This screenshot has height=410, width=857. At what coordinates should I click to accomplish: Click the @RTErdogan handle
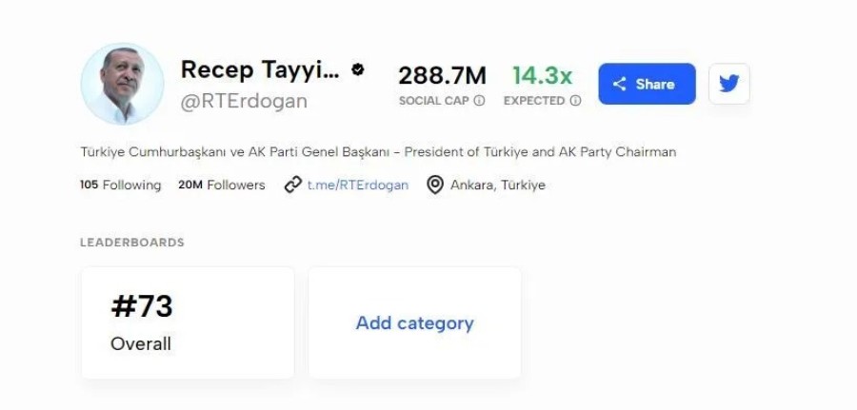pyautogui.click(x=244, y=101)
